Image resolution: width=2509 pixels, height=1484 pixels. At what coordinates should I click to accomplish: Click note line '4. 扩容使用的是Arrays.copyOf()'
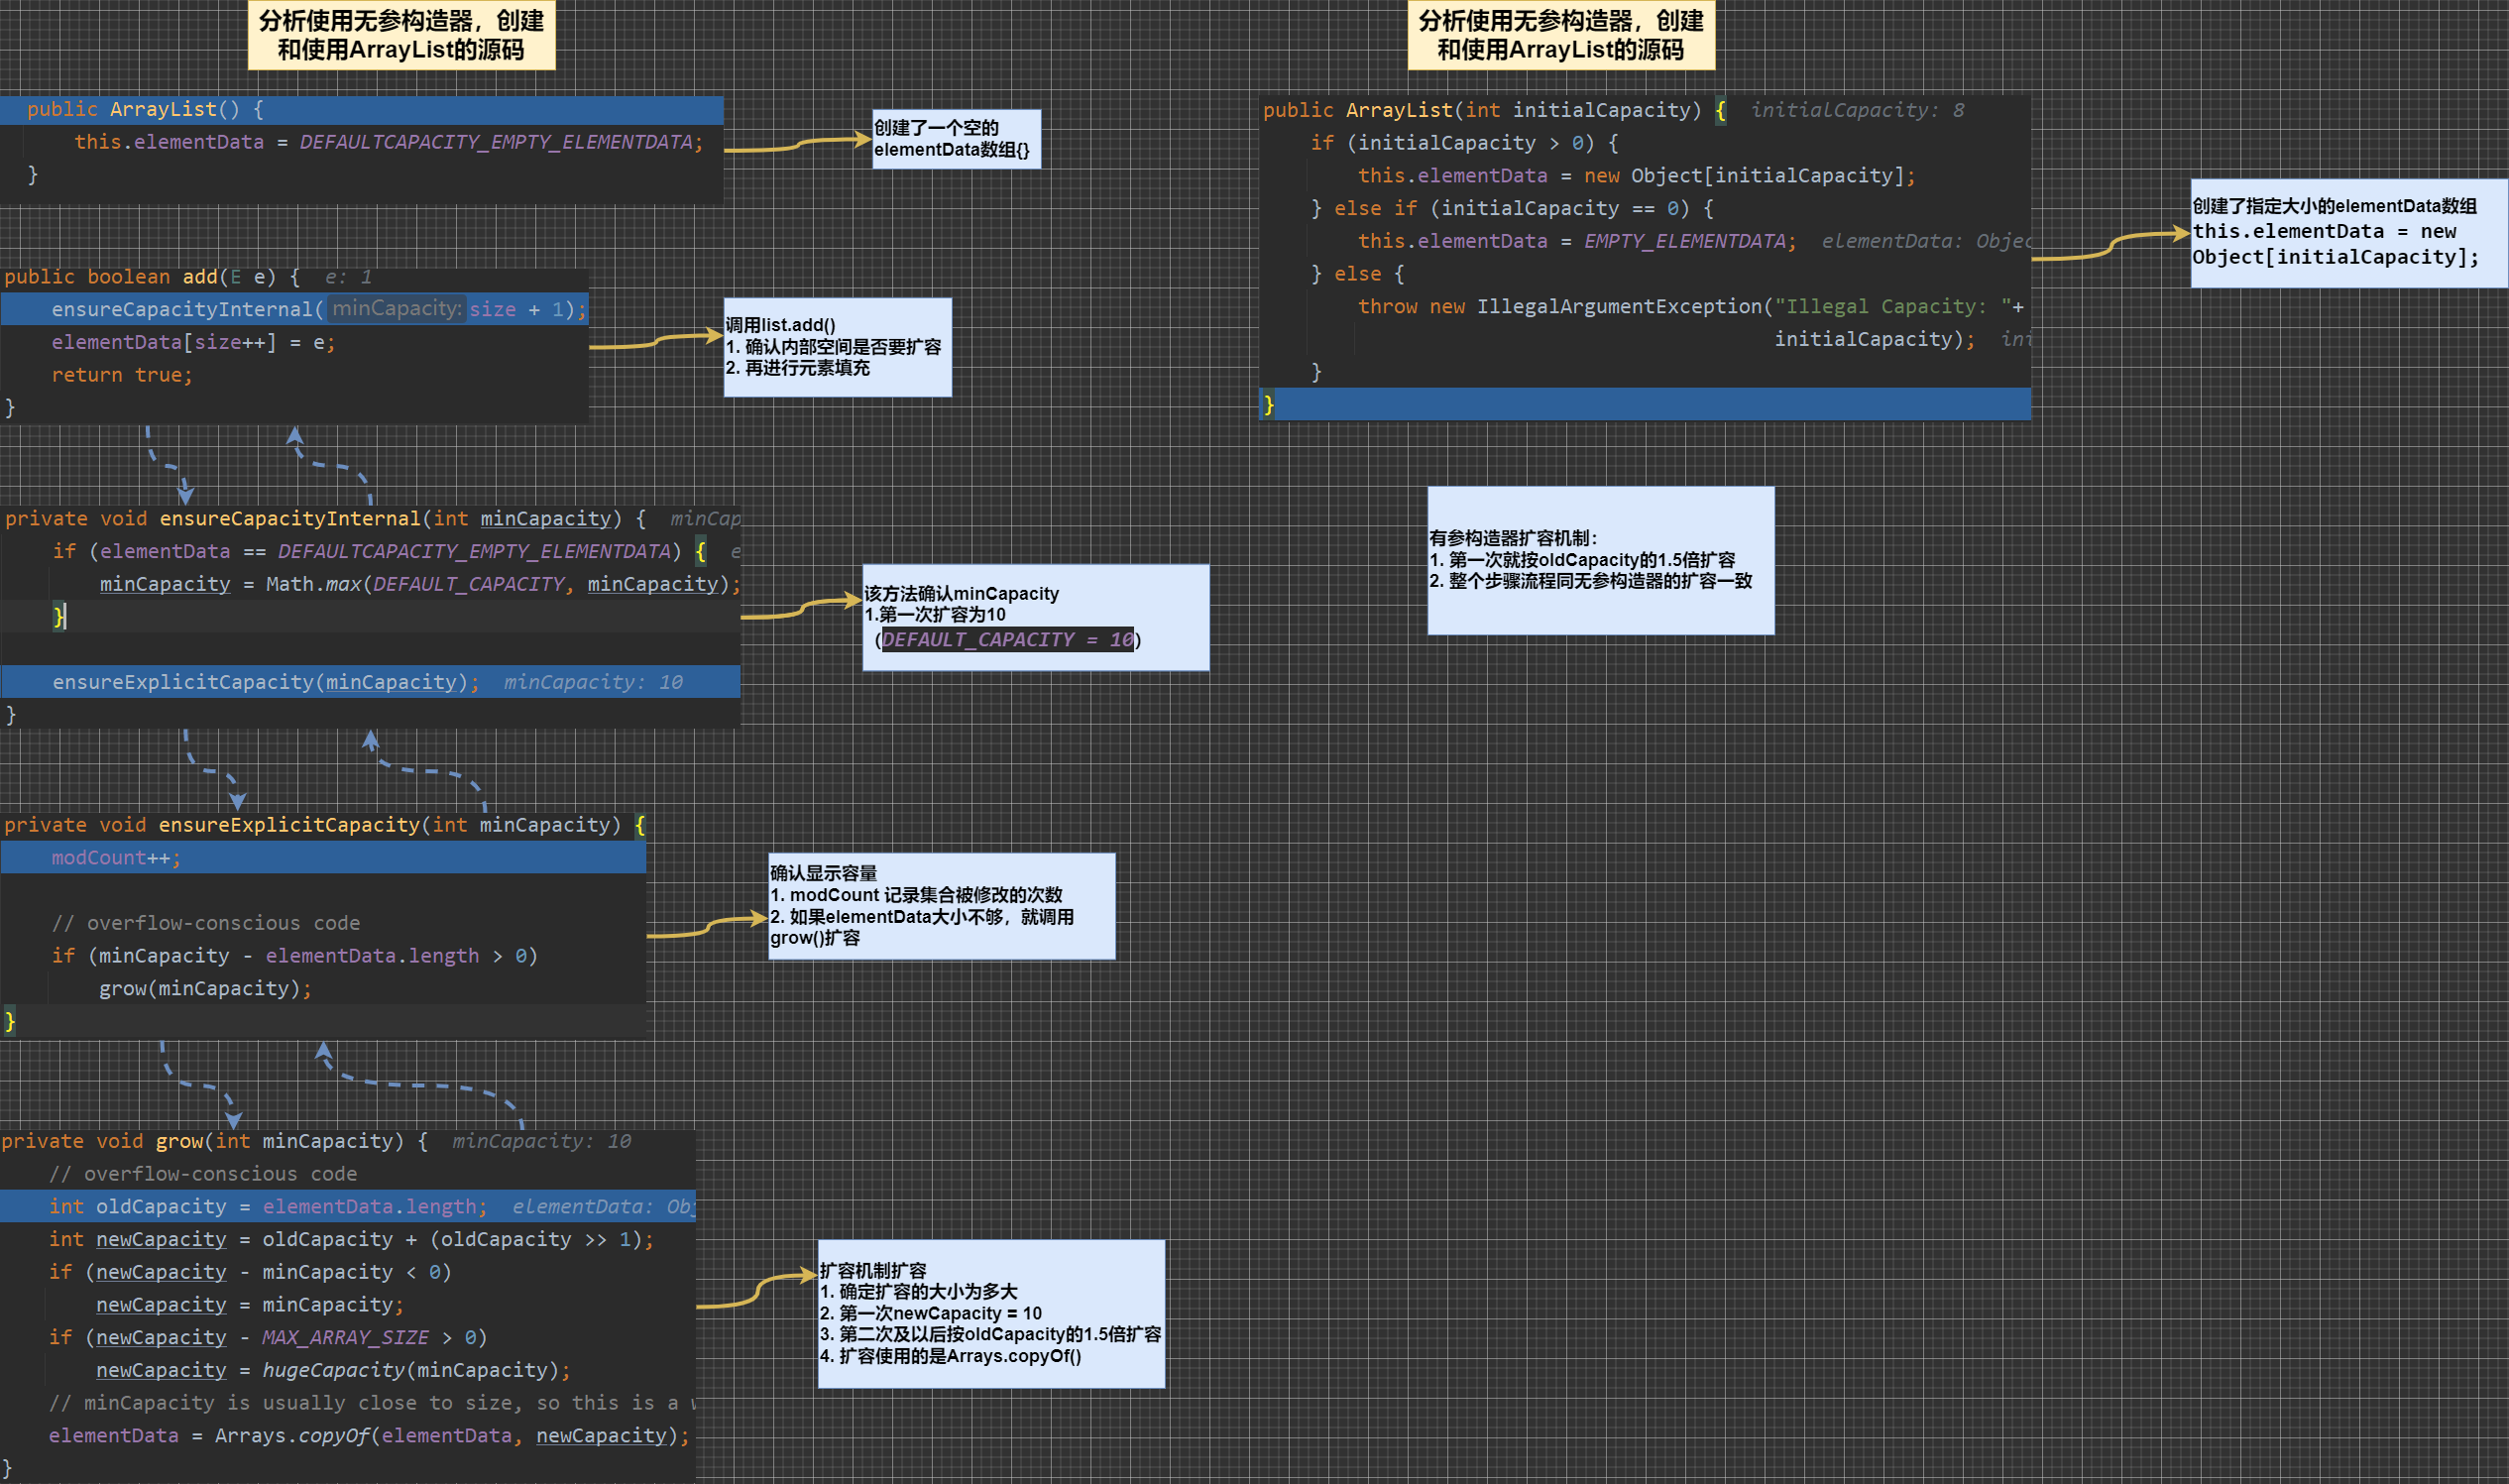point(950,1356)
